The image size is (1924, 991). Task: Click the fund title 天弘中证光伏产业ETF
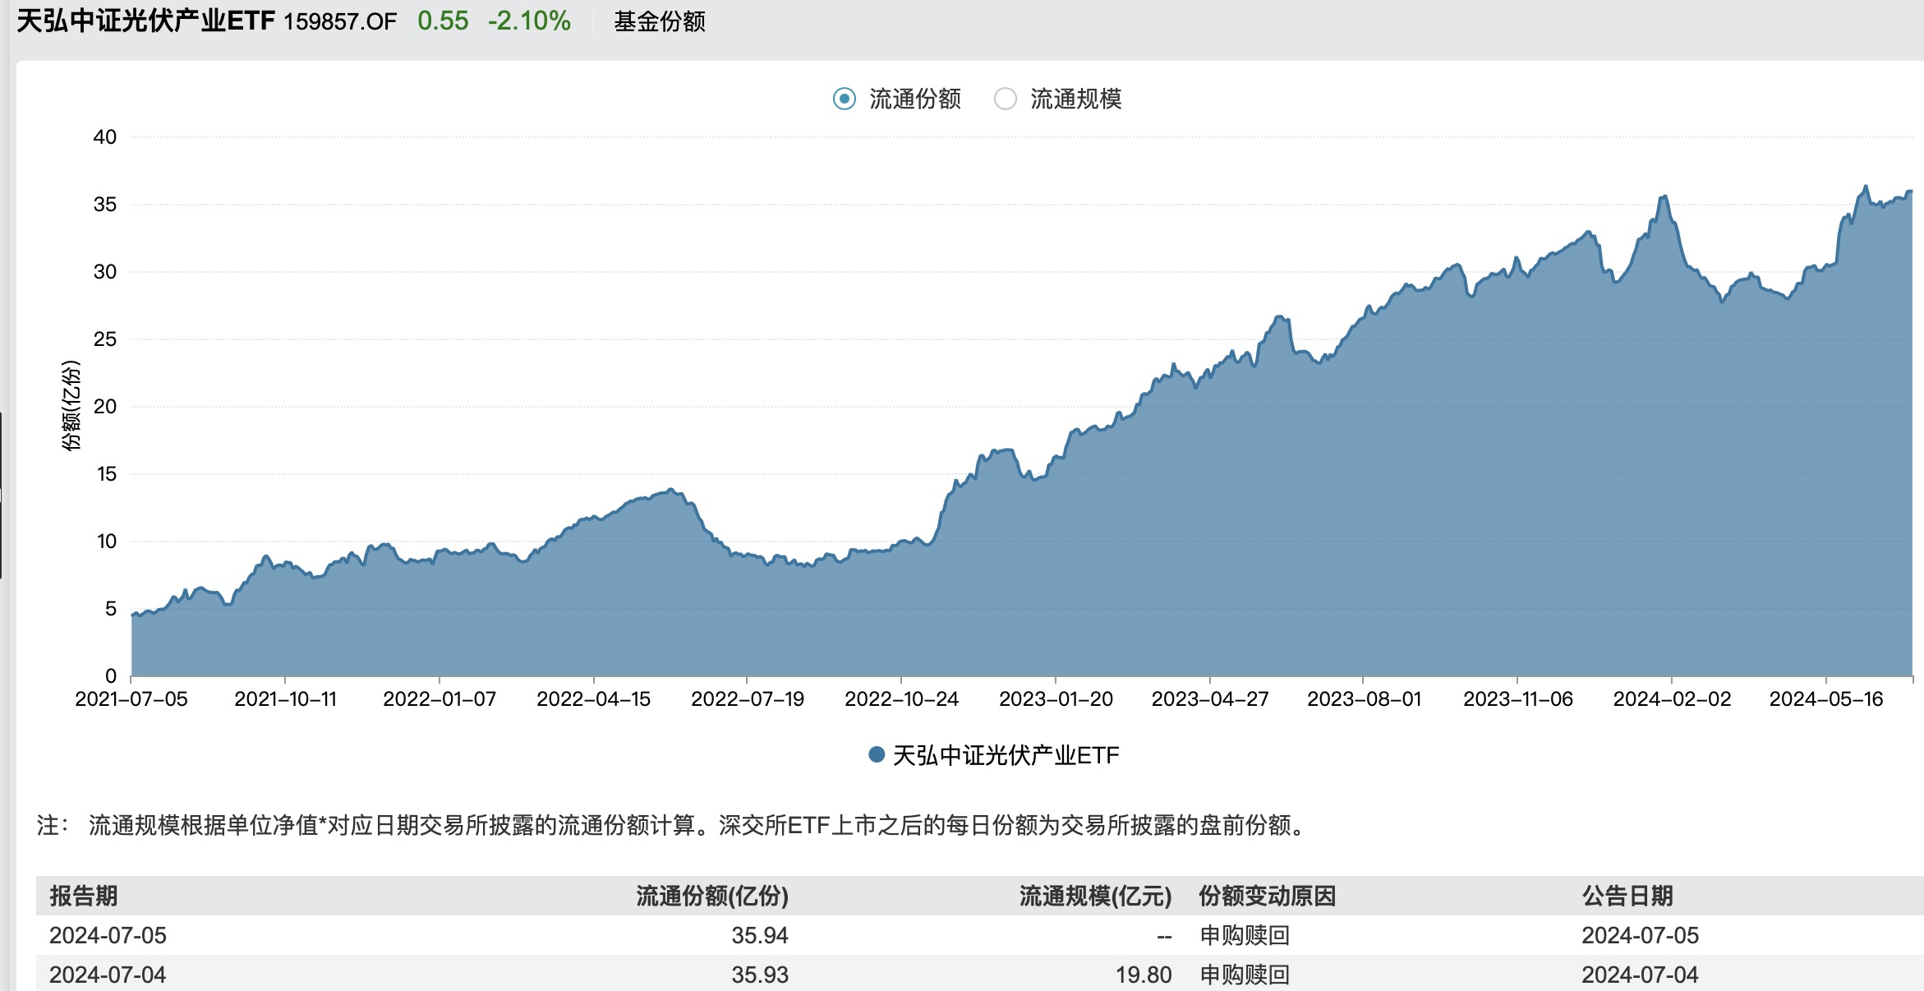click(x=146, y=21)
